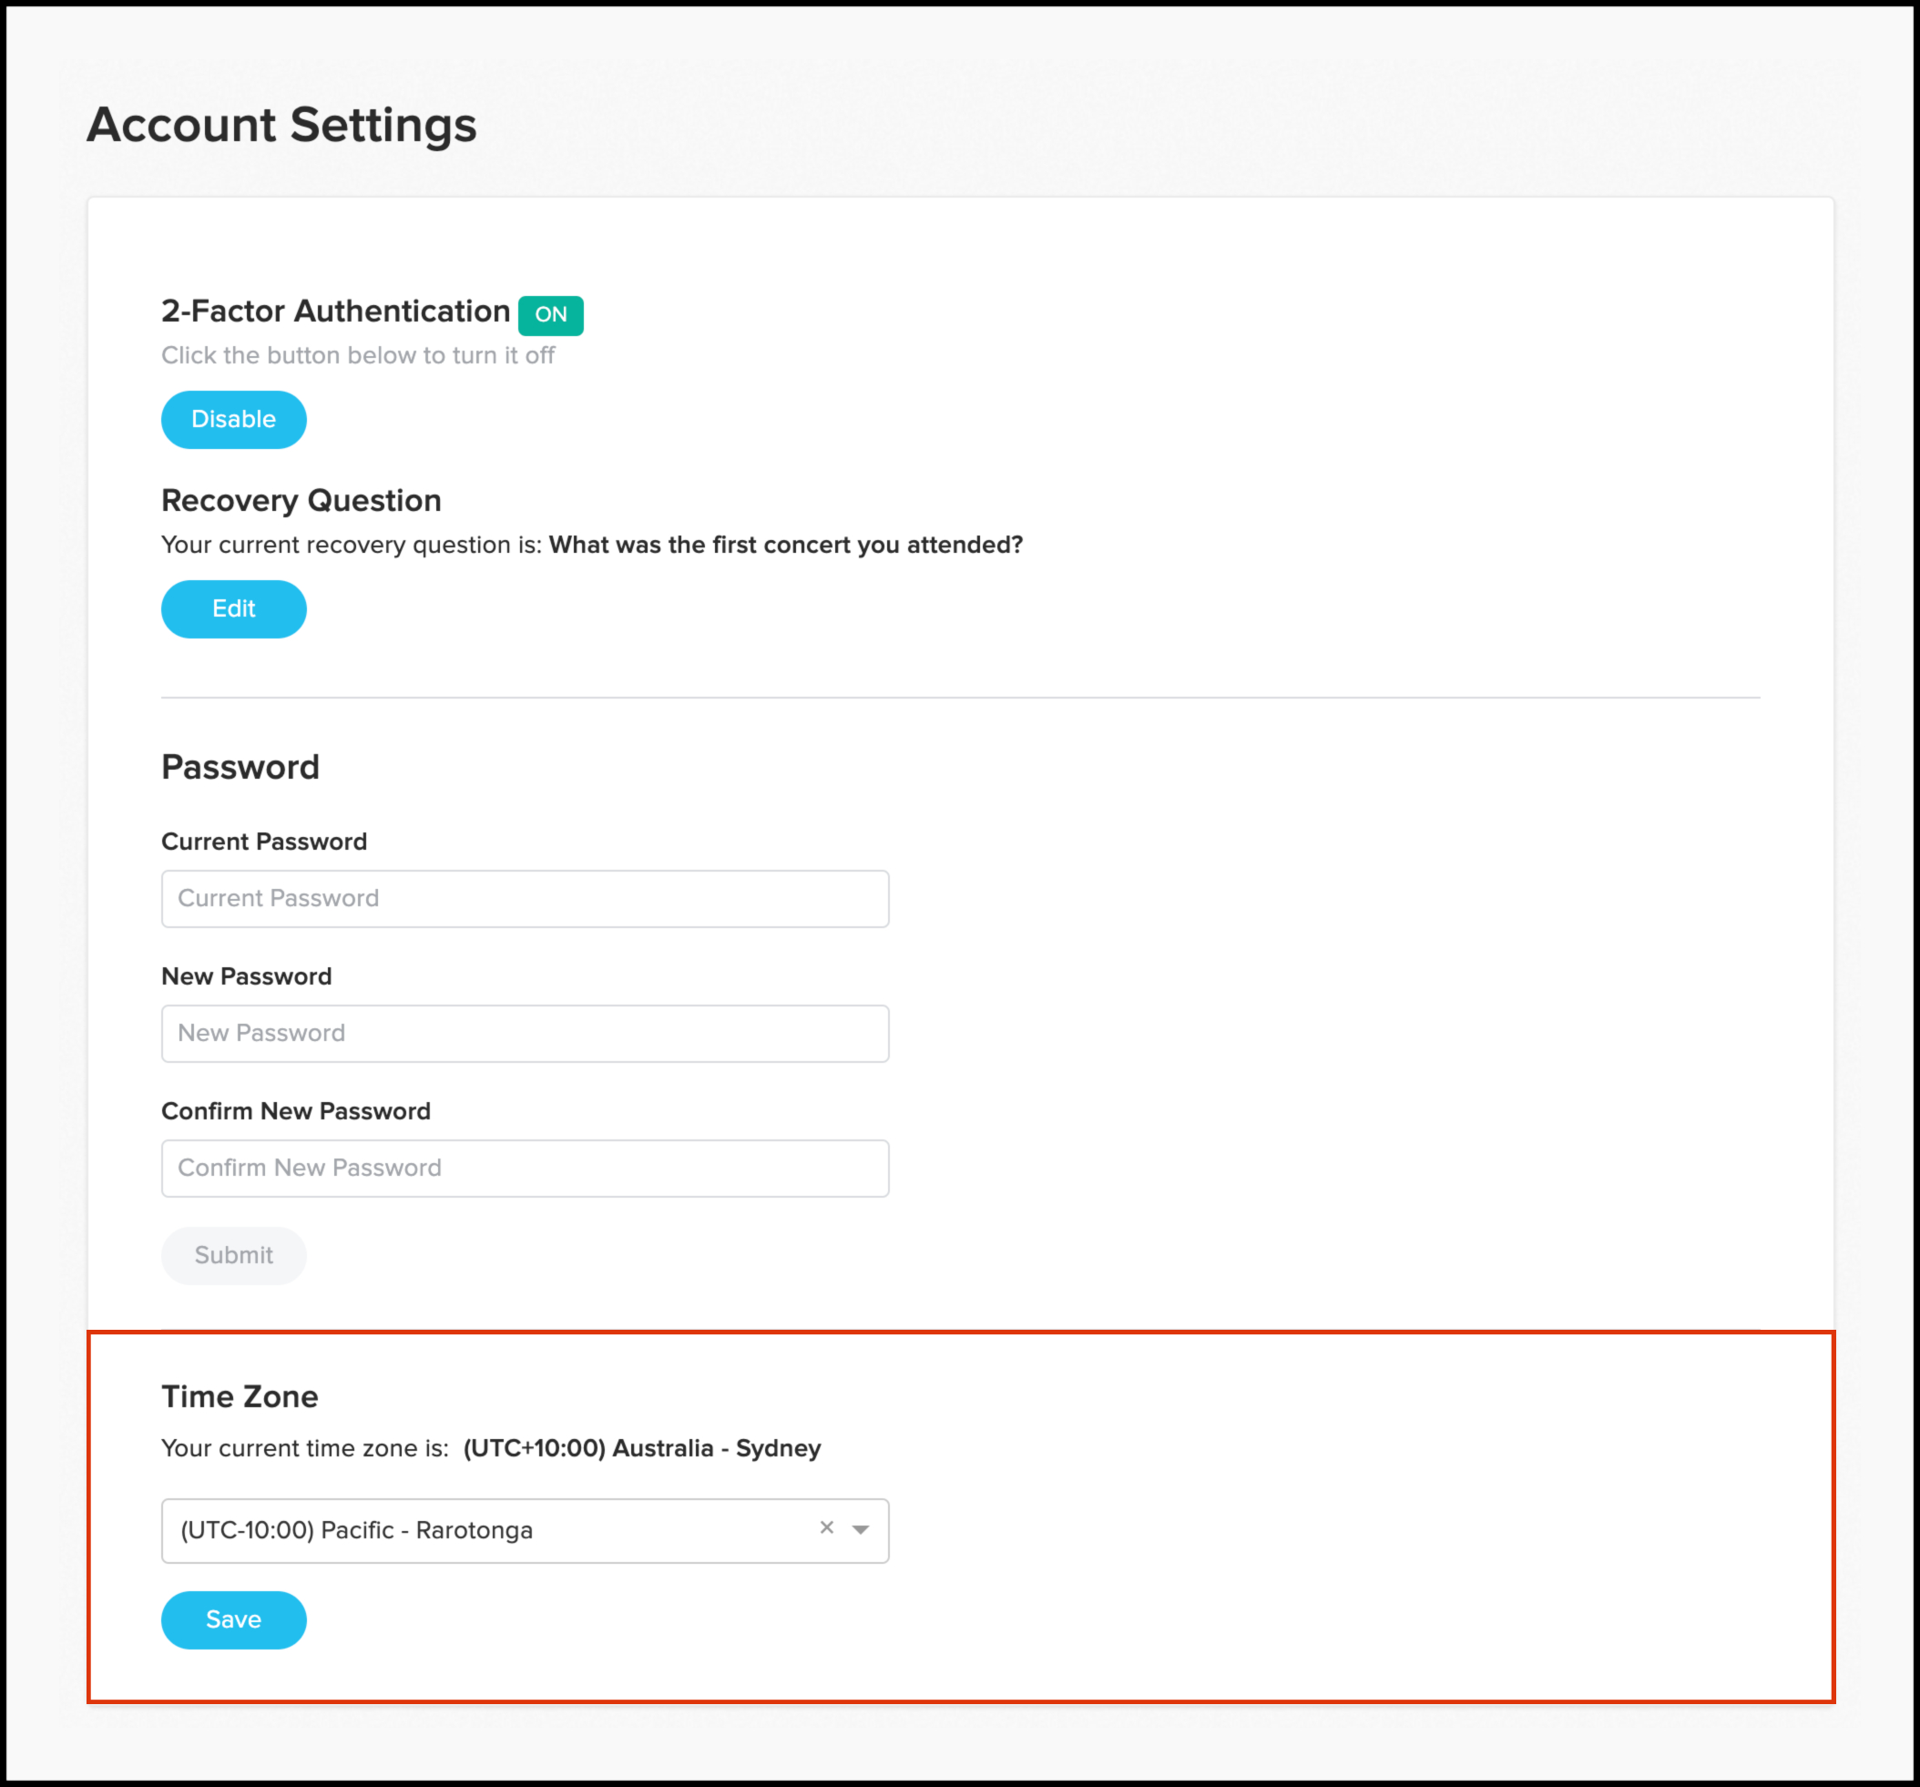Click the Confirm New Password label
This screenshot has width=1920, height=1787.
(x=295, y=1111)
